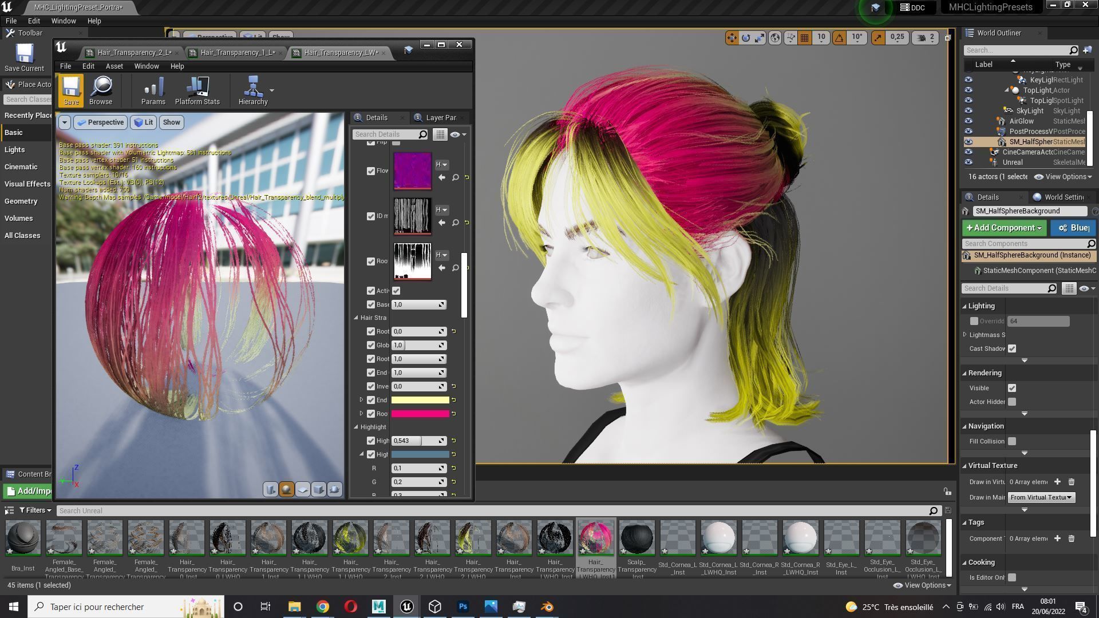Open Browse in the material editor toolbar
The height and width of the screenshot is (618, 1099).
click(101, 90)
